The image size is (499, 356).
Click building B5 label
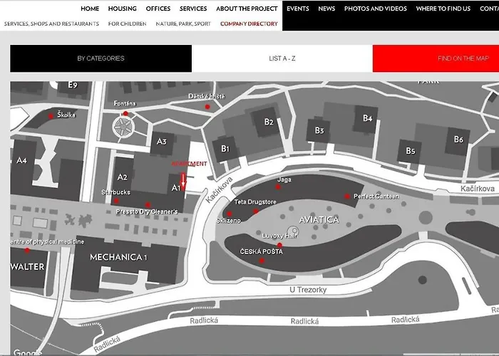click(x=411, y=151)
